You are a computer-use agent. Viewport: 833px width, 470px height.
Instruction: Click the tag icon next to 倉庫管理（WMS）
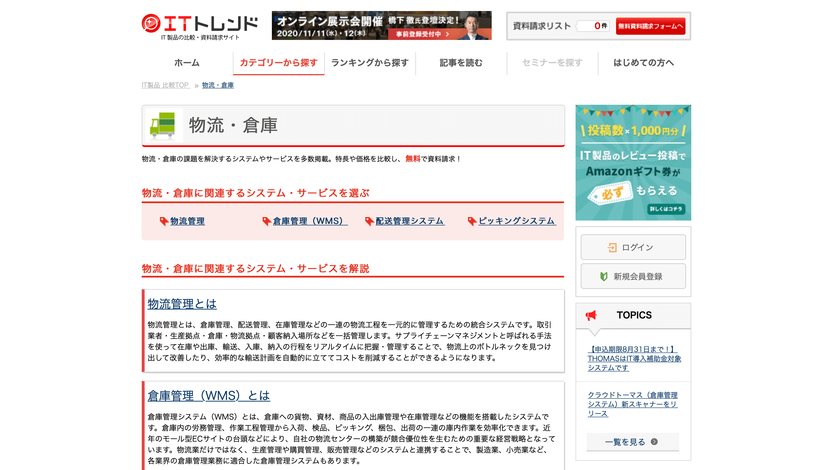click(x=266, y=221)
